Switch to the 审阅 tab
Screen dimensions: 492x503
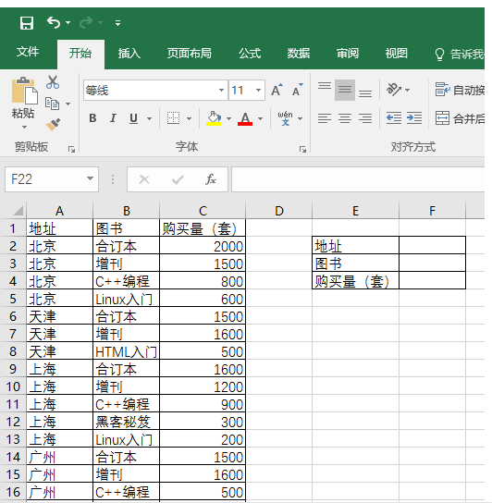[x=347, y=54]
